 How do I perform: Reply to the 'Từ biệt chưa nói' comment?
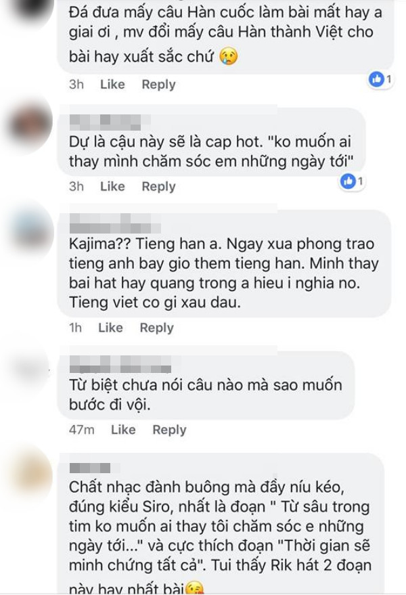[x=170, y=430]
